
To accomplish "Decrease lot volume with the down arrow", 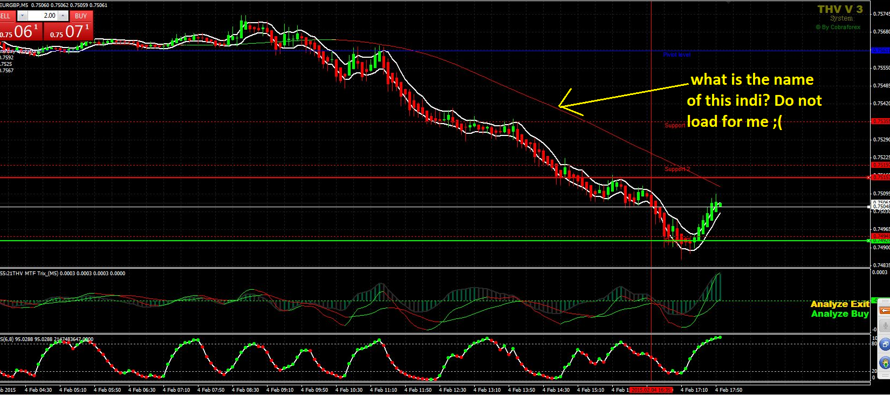I will (x=23, y=16).
